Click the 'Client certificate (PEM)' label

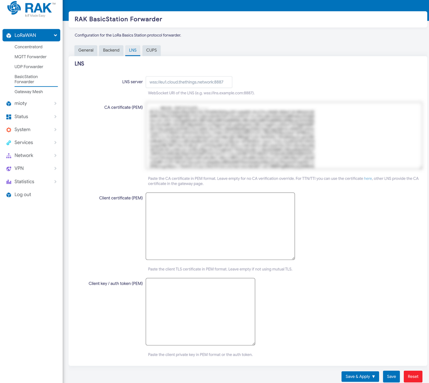pyautogui.click(x=121, y=198)
